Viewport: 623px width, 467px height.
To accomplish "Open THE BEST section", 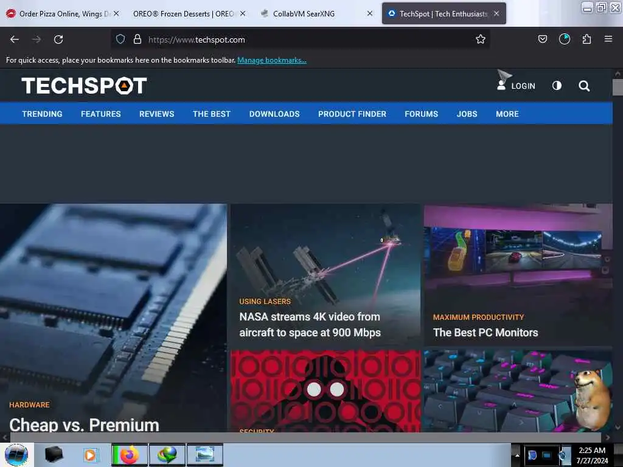I will [x=211, y=114].
